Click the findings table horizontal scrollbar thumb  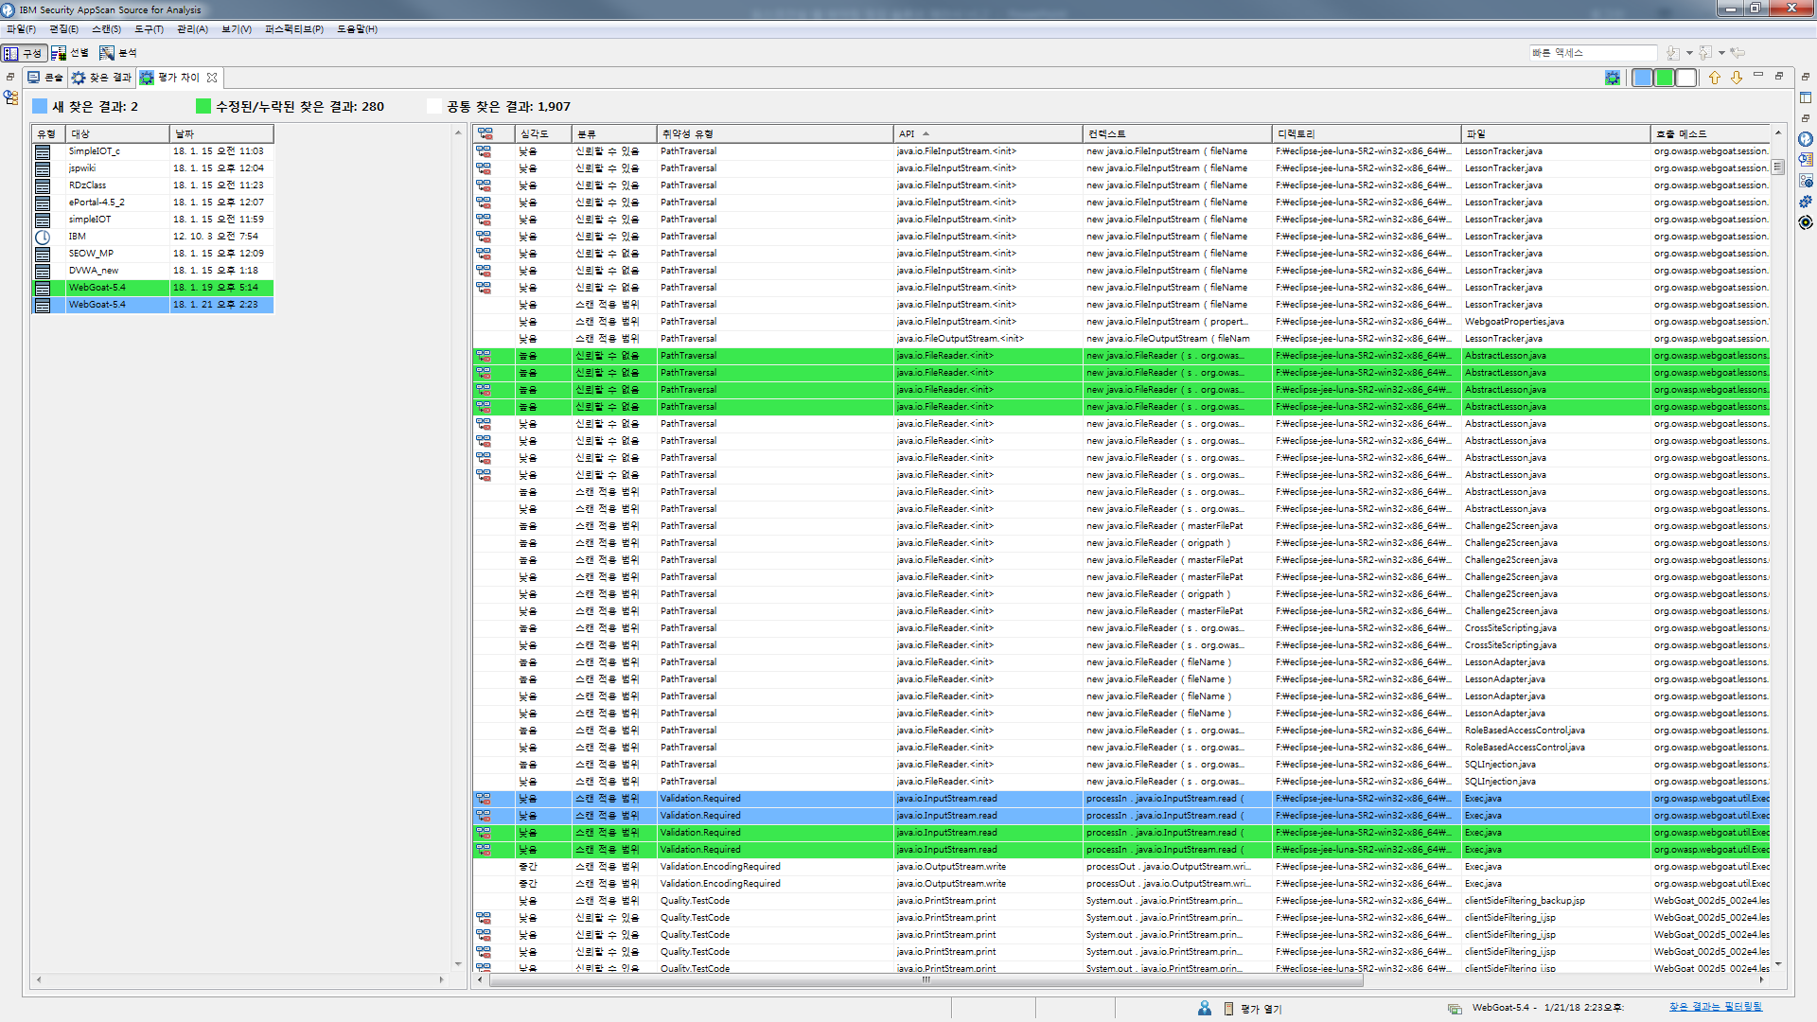pyautogui.click(x=926, y=980)
